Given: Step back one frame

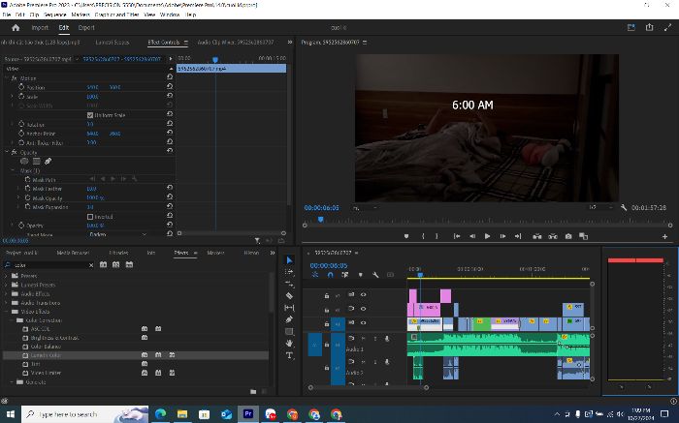Looking at the screenshot, I should 472,236.
